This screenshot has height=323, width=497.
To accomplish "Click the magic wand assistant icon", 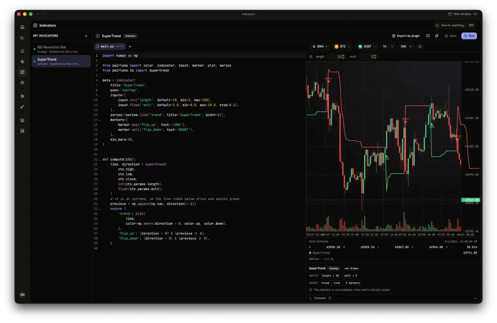I will 437,36.
